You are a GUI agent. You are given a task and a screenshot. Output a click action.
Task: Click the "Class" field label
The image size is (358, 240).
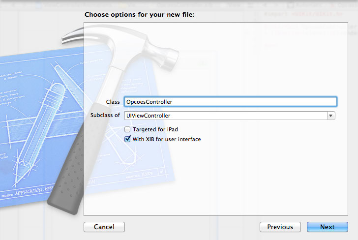tap(113, 102)
